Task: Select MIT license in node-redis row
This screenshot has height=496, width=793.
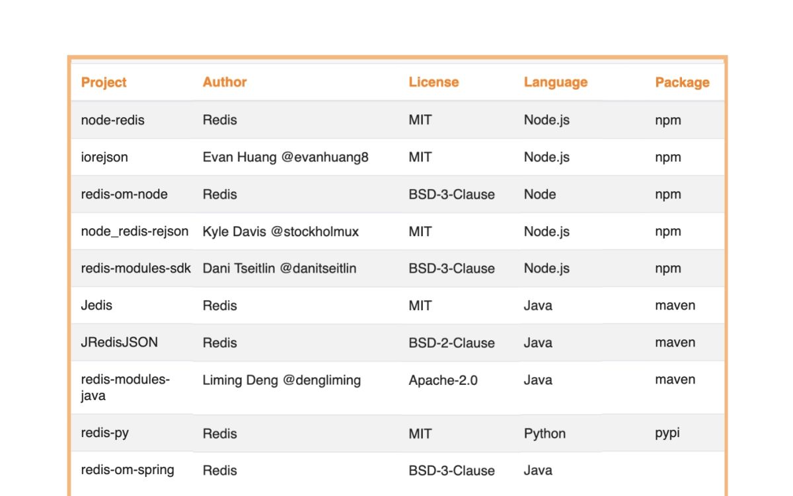Action: pyautogui.click(x=420, y=120)
